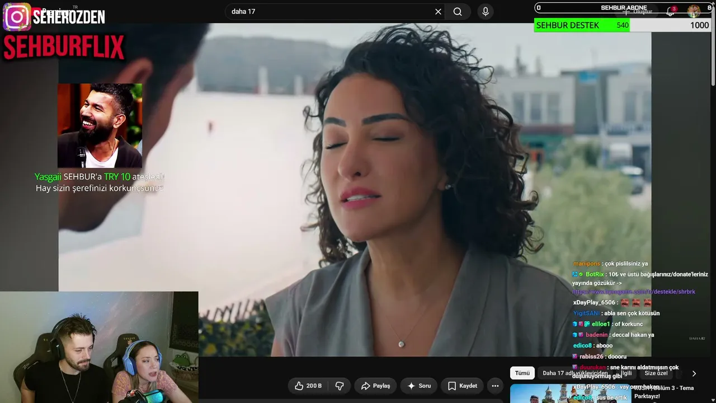Click the Instagram logo overlay
The width and height of the screenshot is (716, 403).
pos(17,17)
